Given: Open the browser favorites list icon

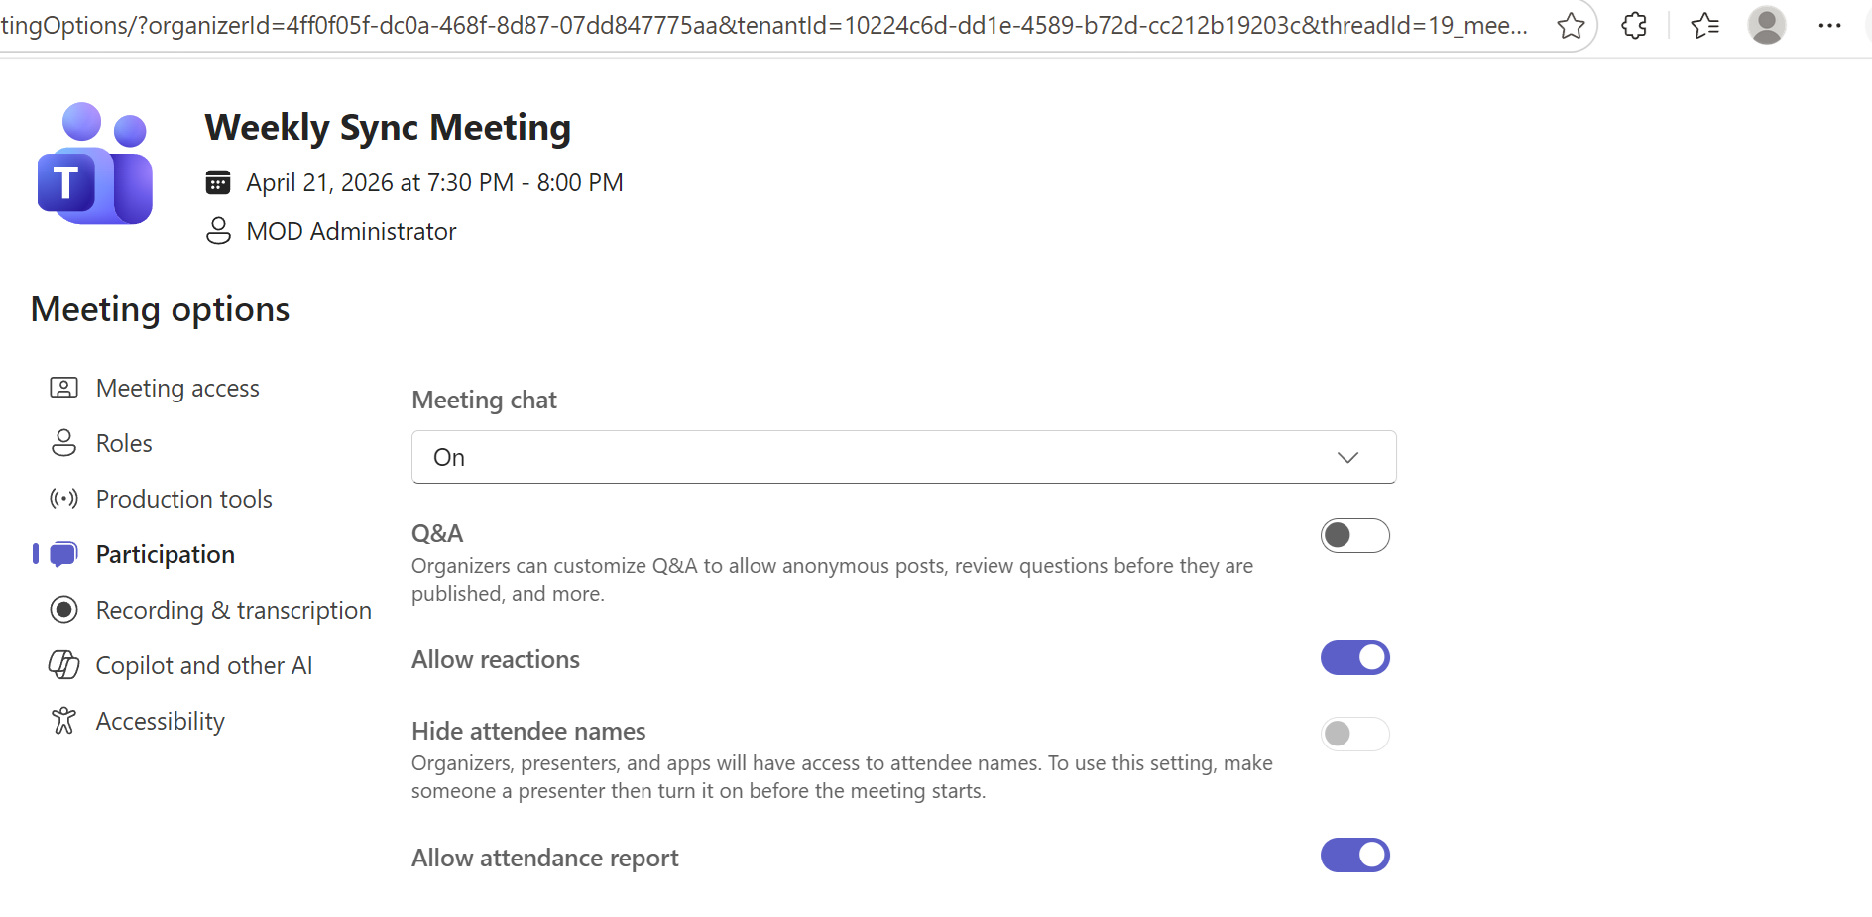Looking at the screenshot, I should click(1704, 25).
